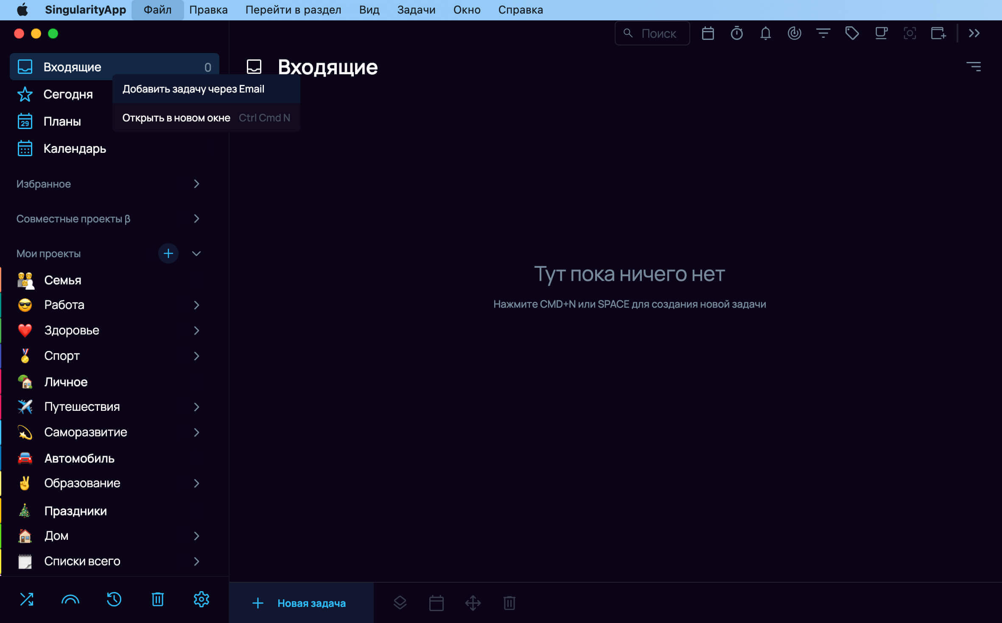Click the pomodoro focus circle icon
The image size is (1002, 623).
(794, 33)
